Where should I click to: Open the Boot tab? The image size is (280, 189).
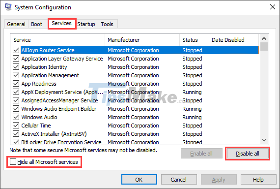pyautogui.click(x=37, y=24)
